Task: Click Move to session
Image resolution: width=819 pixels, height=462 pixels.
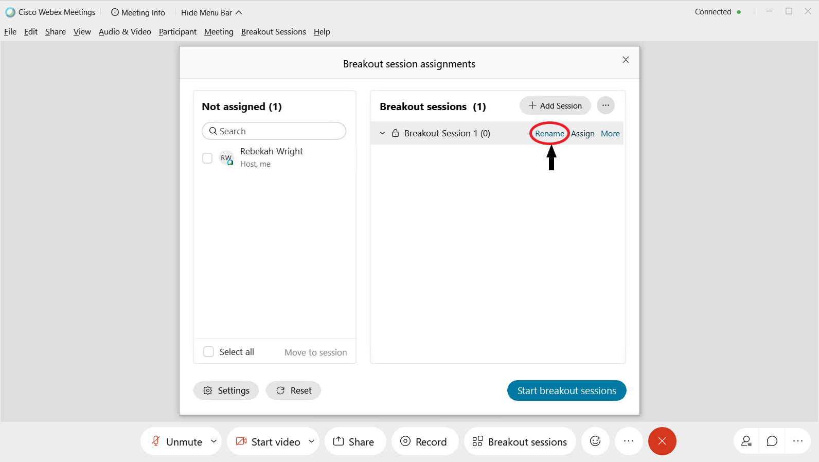Action: (x=316, y=352)
